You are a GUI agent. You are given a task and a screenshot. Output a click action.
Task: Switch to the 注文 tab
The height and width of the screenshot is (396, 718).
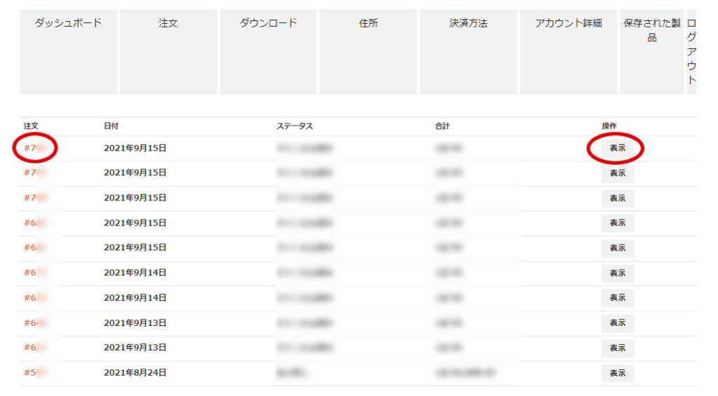tap(168, 52)
